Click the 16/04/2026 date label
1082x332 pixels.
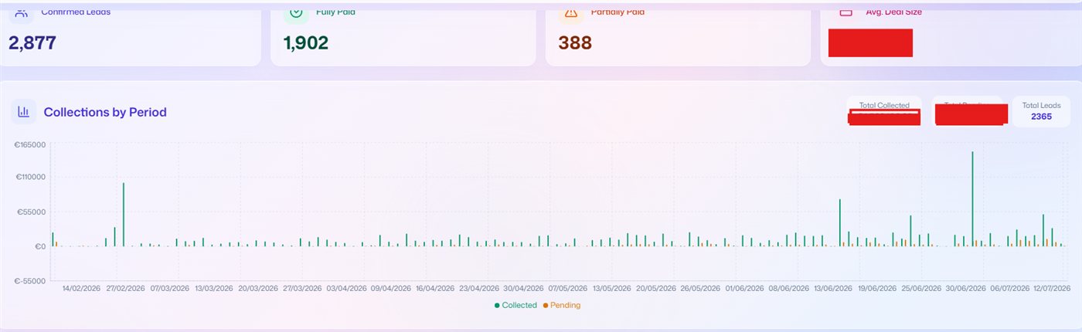click(x=435, y=288)
